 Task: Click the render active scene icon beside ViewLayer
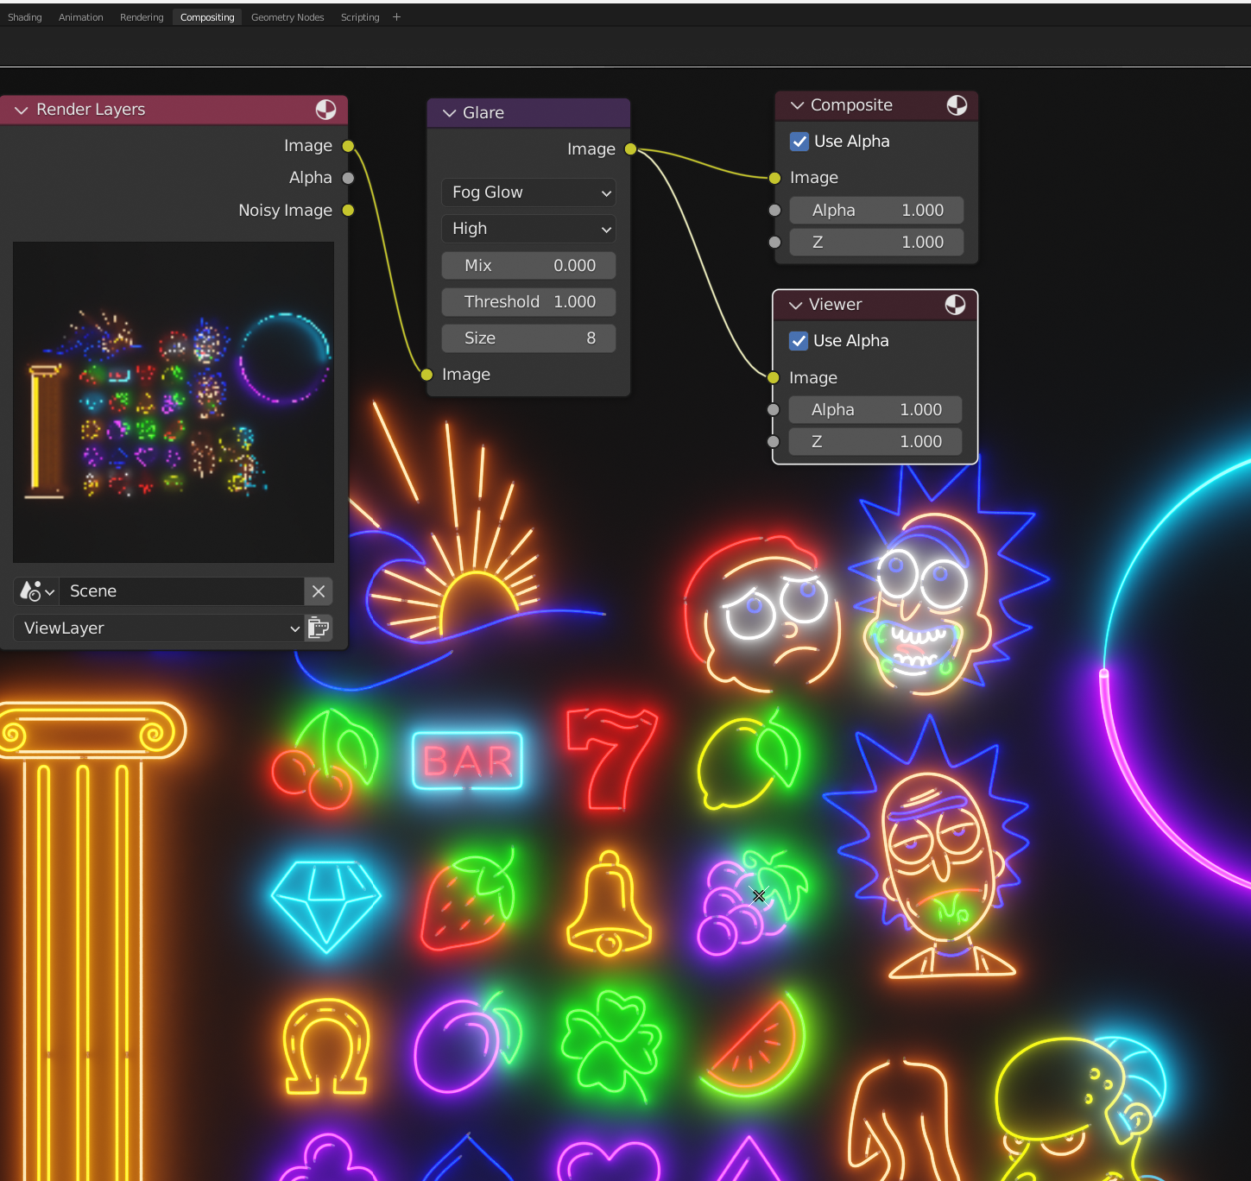pos(319,628)
